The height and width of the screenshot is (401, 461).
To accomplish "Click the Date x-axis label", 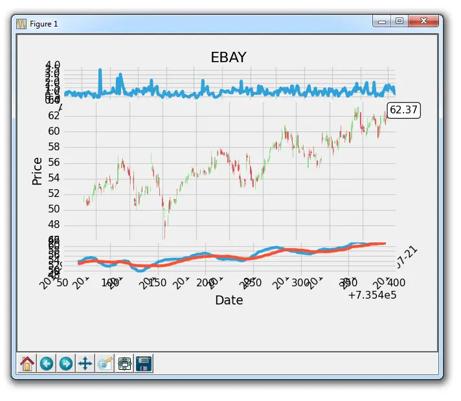I will 229,300.
